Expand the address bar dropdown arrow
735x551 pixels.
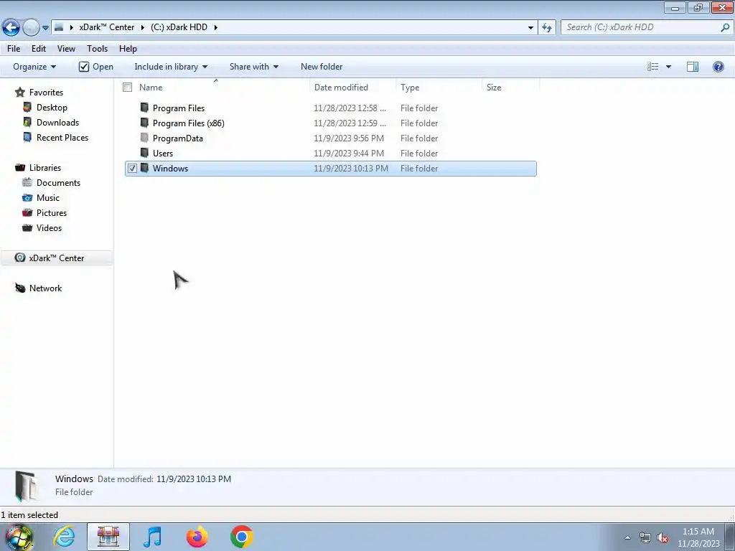click(x=530, y=28)
